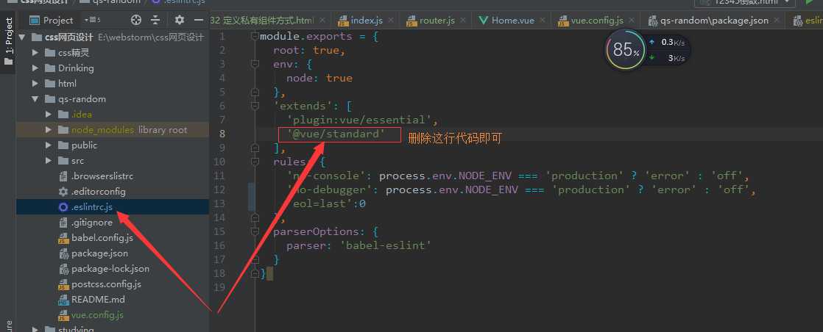This screenshot has width=823, height=332.
Task: Click the upload speed 0.3K/s indicator
Action: [667, 42]
